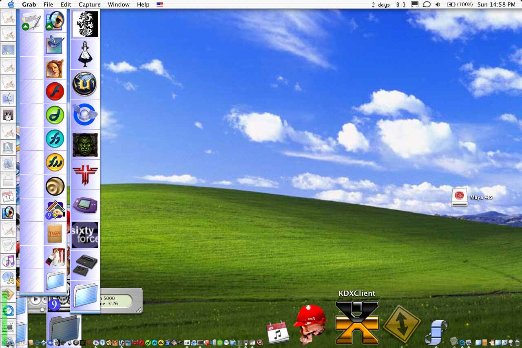Open the AIM running man icon
The image size is (522, 348).
point(8,278)
